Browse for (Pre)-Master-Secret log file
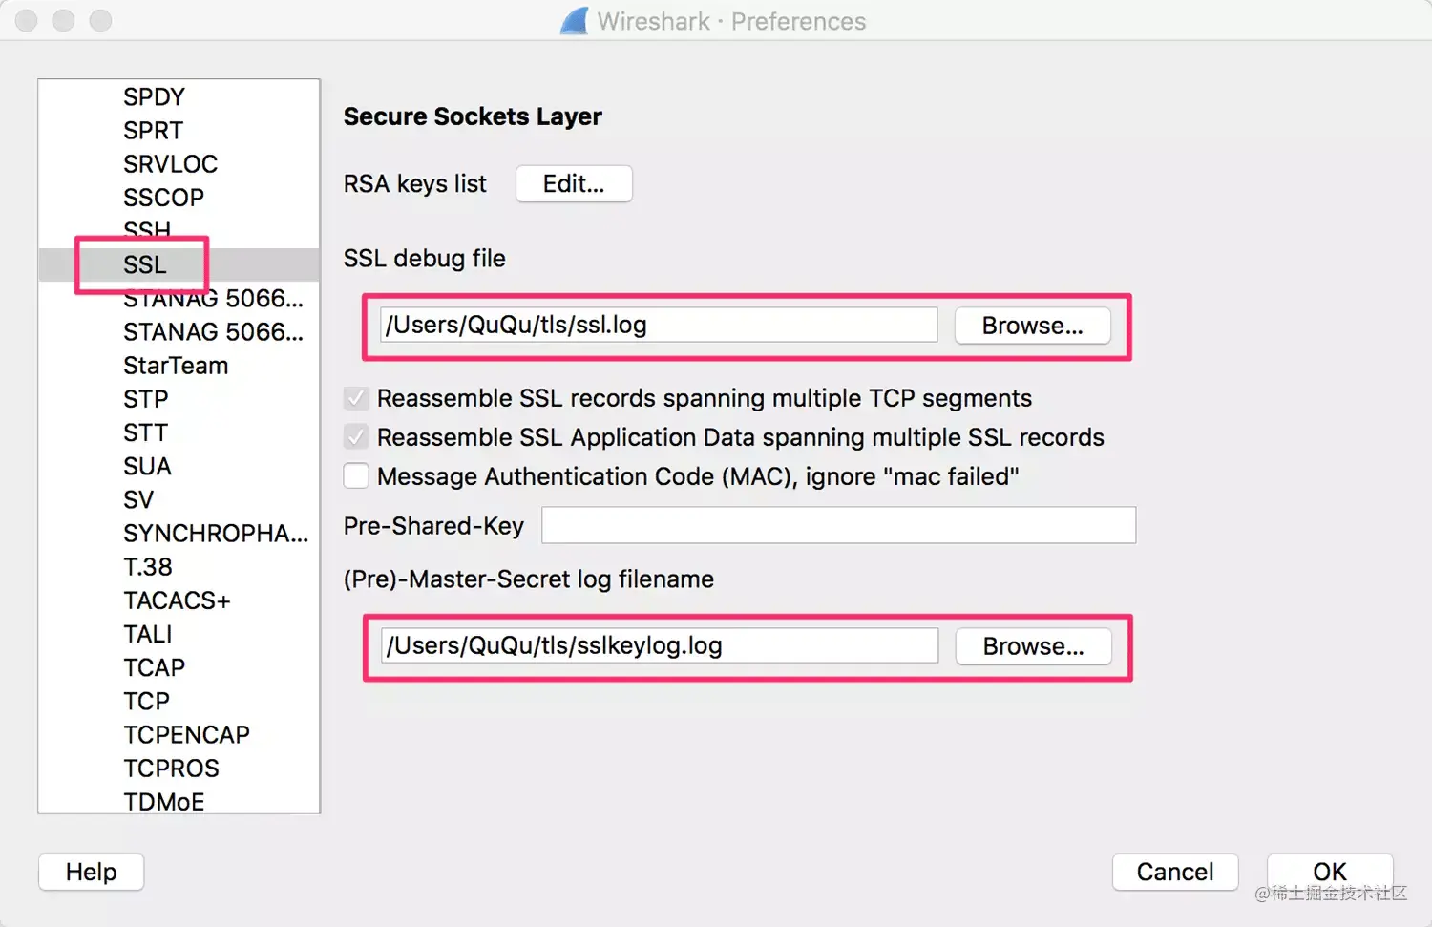Screen dimensions: 1432x927 tap(1033, 646)
